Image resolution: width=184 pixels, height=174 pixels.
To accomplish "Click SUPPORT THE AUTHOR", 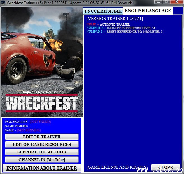I will tap(42, 152).
